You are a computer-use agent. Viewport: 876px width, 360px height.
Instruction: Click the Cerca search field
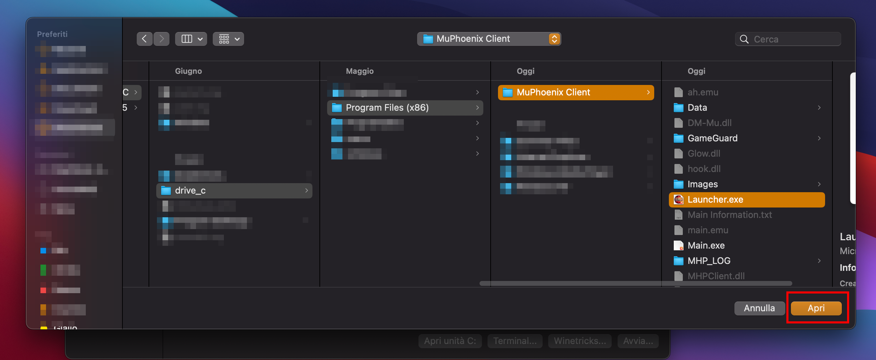[788, 39]
